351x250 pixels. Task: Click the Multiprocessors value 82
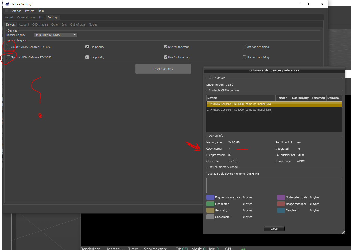pyautogui.click(x=230, y=155)
